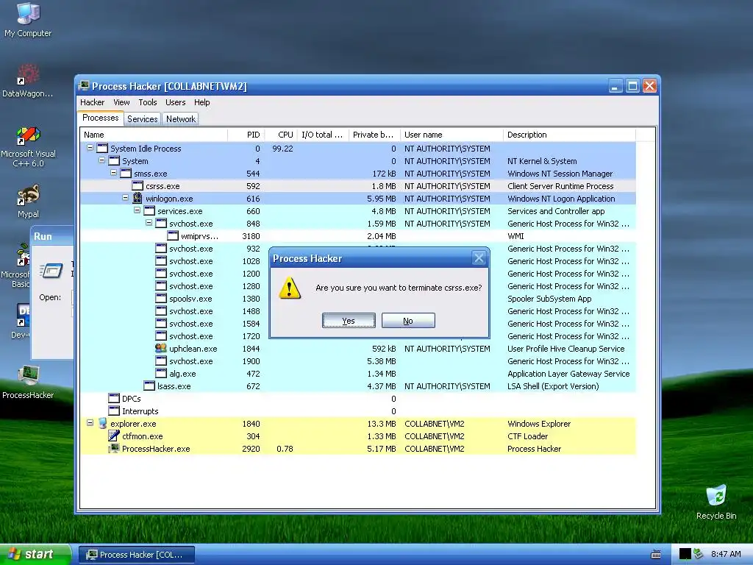The height and width of the screenshot is (565, 753).
Task: Select the Processes tab
Action: point(100,118)
